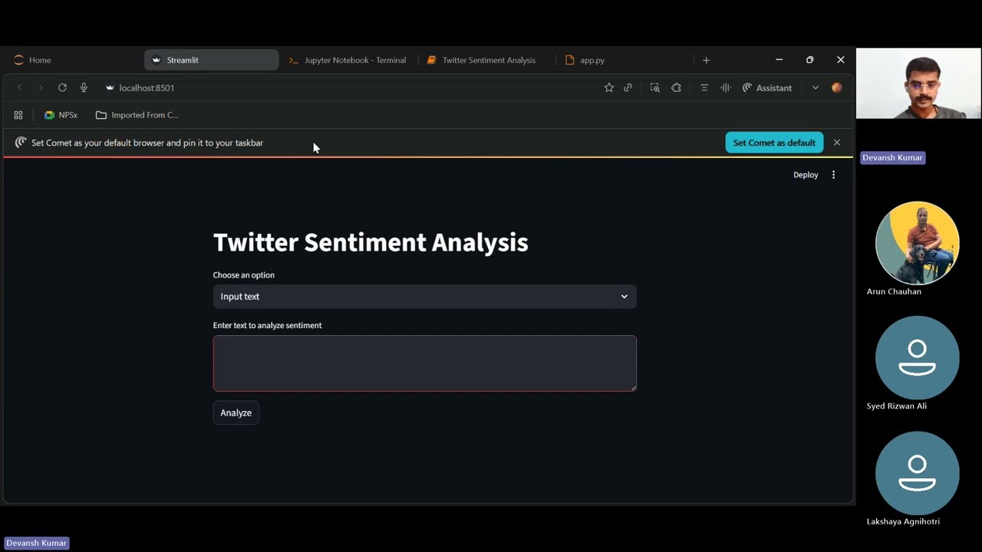Image resolution: width=982 pixels, height=552 pixels.
Task: Click the Streamlit Deploy button
Action: click(x=806, y=175)
